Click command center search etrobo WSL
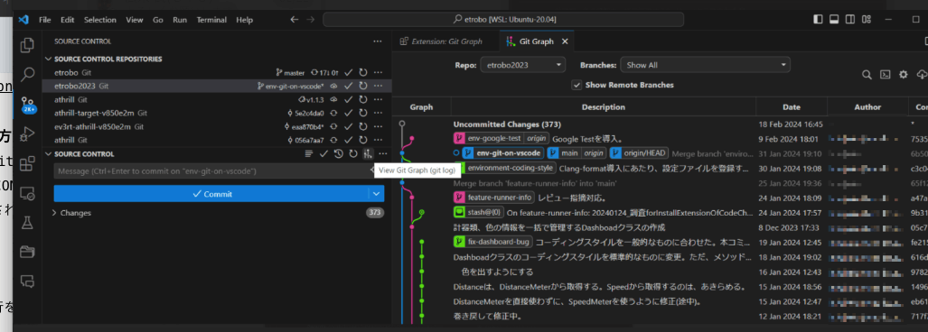 [x=503, y=20]
